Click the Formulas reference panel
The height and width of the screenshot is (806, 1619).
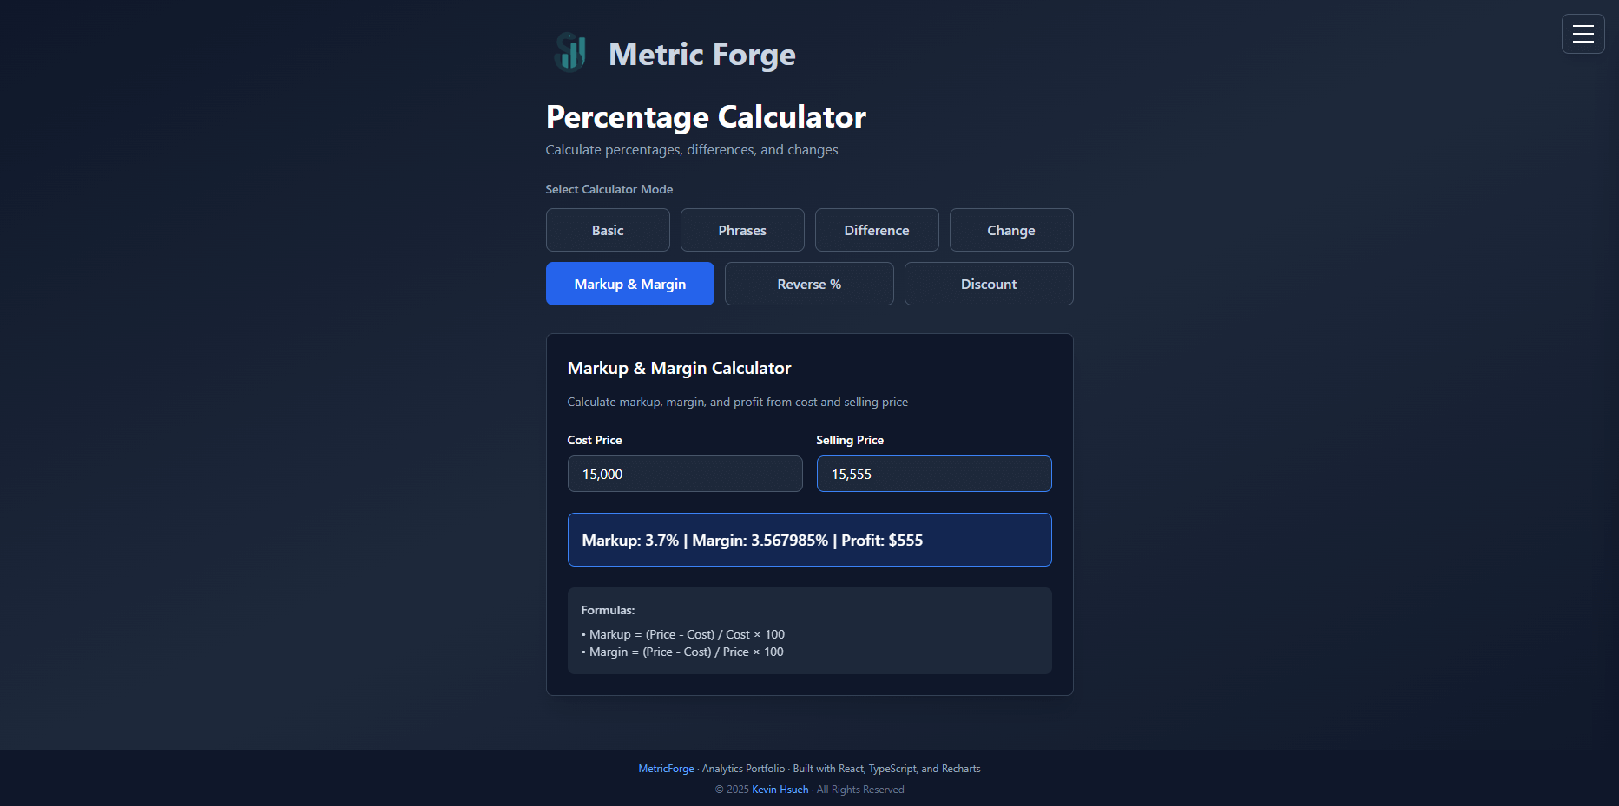click(809, 631)
